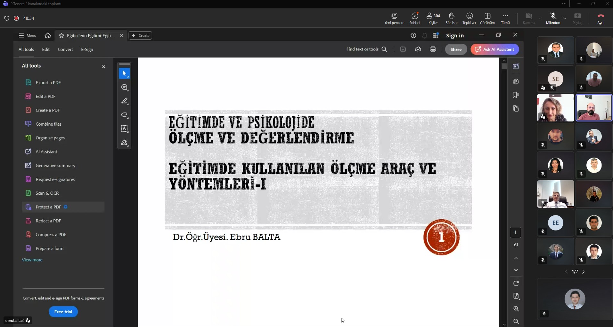The image size is (613, 327).
Task: Unmute the Mikrofon
Action: [x=553, y=18]
